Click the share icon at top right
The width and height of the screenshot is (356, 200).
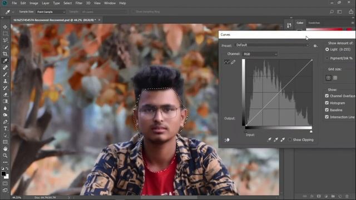pos(351,11)
